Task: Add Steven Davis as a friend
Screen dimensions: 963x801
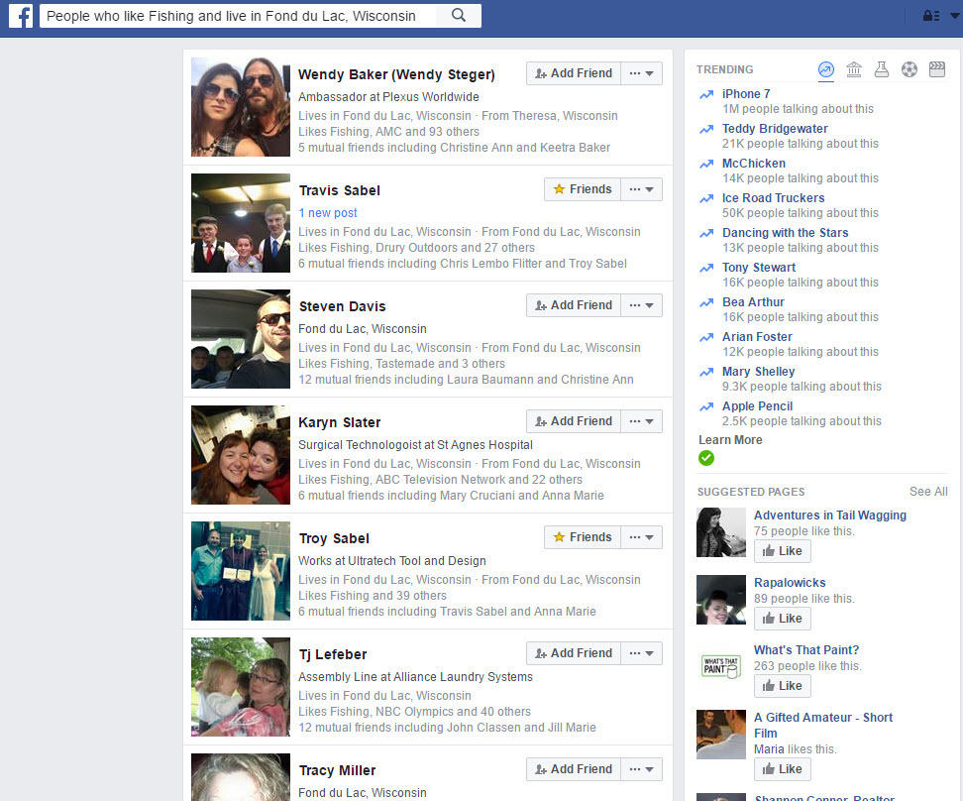Action: (574, 305)
